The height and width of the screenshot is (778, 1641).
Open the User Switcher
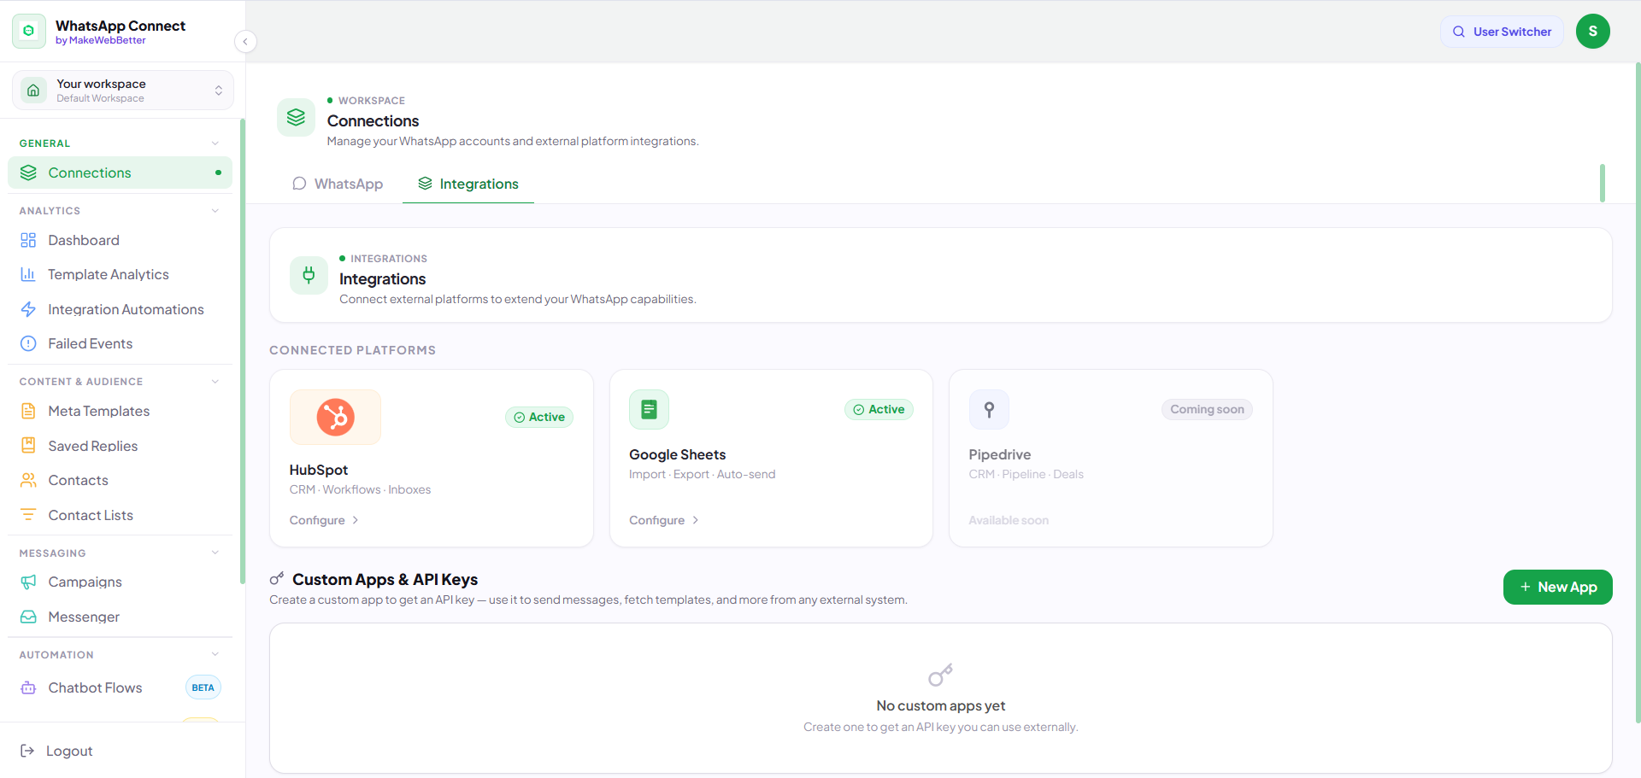click(x=1502, y=32)
